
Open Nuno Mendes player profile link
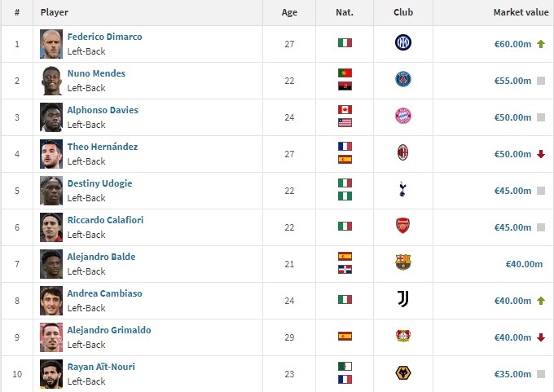click(x=96, y=73)
